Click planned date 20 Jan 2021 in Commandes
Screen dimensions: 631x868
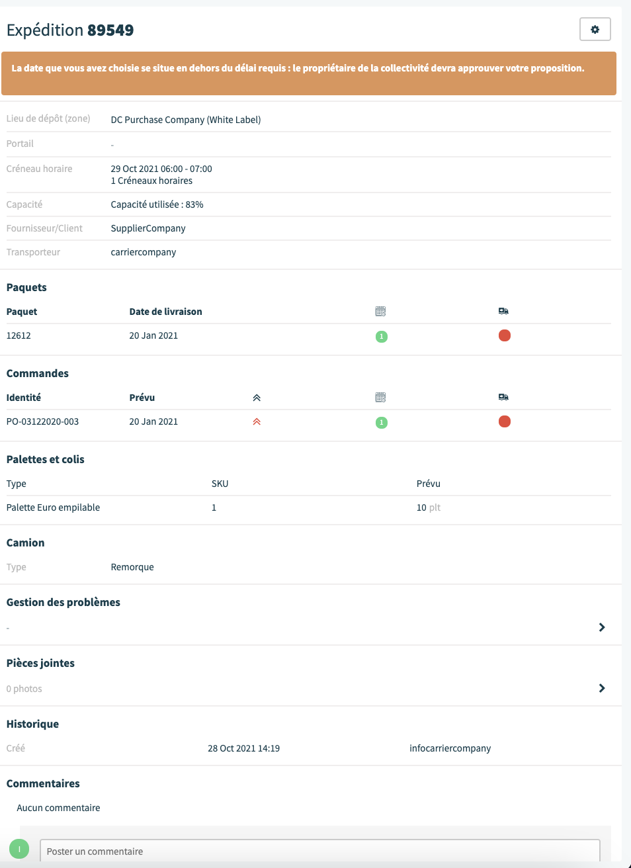tap(153, 421)
